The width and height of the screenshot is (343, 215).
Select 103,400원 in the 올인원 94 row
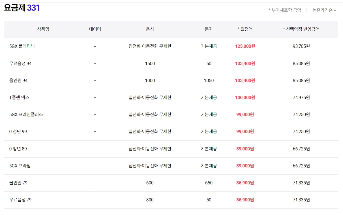[x=245, y=80]
